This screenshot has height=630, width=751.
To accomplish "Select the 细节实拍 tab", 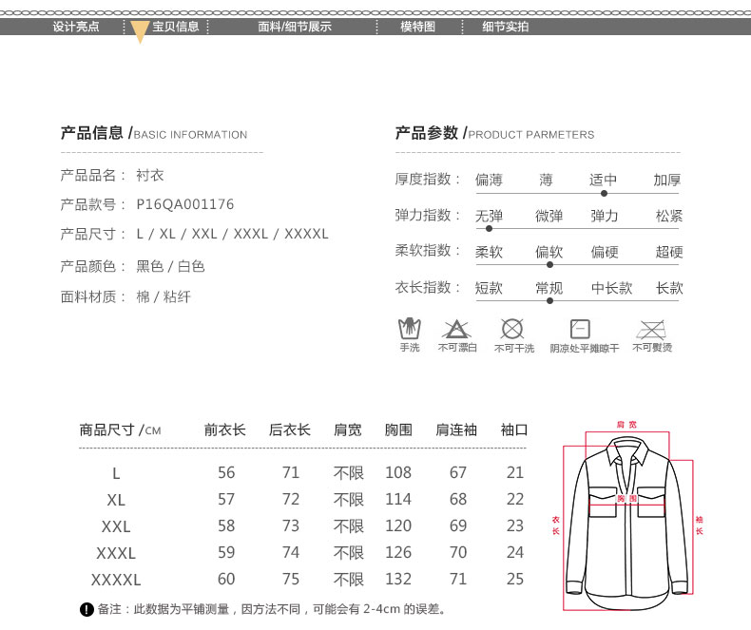I will pyautogui.click(x=506, y=27).
